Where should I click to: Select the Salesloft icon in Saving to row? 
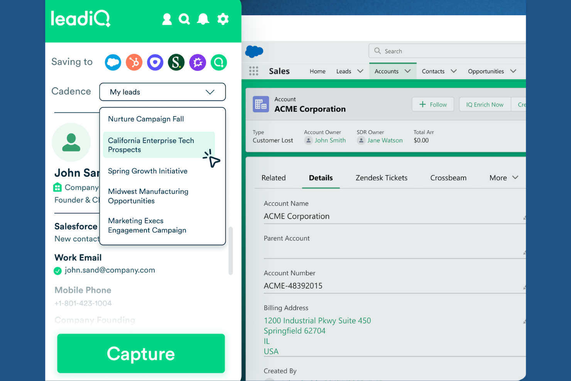tap(176, 62)
